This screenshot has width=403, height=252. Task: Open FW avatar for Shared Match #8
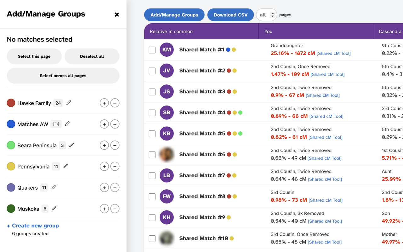coord(167,197)
